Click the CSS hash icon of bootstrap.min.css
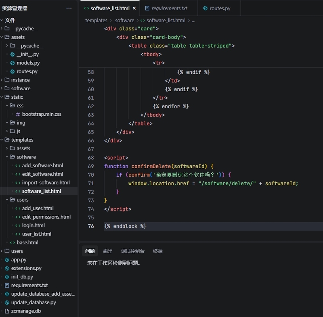The image size is (323, 317). (18, 114)
